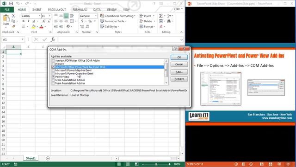Screen dimensions: 296x167
Task: Click the zoom out minus button
Action: click(x=143, y=164)
